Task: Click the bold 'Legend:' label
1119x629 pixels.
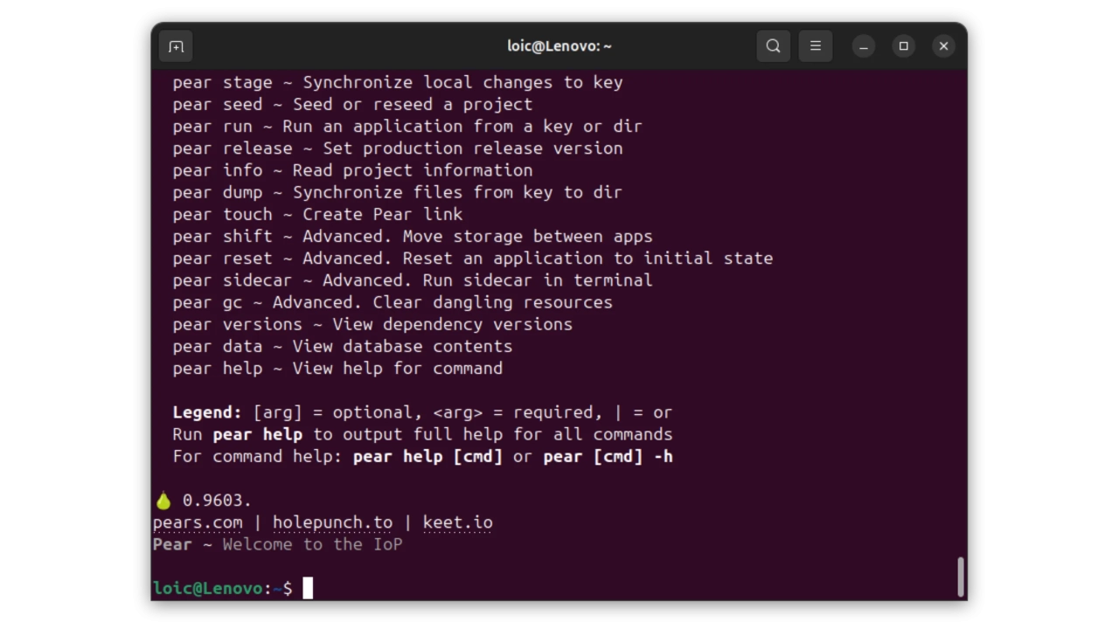Action: (x=206, y=412)
